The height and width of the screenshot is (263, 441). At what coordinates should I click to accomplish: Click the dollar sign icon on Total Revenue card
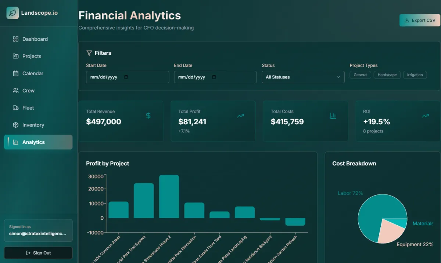148,116
